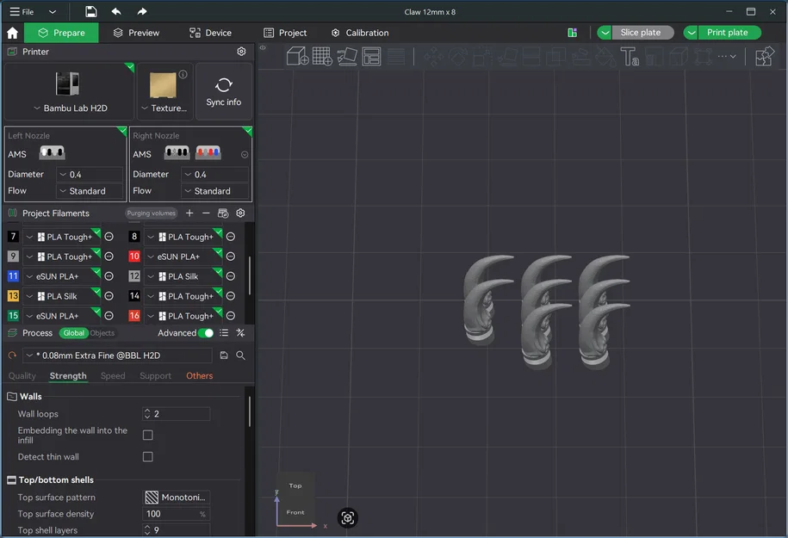Go to Home screen icon
The width and height of the screenshot is (788, 538).
coord(13,34)
